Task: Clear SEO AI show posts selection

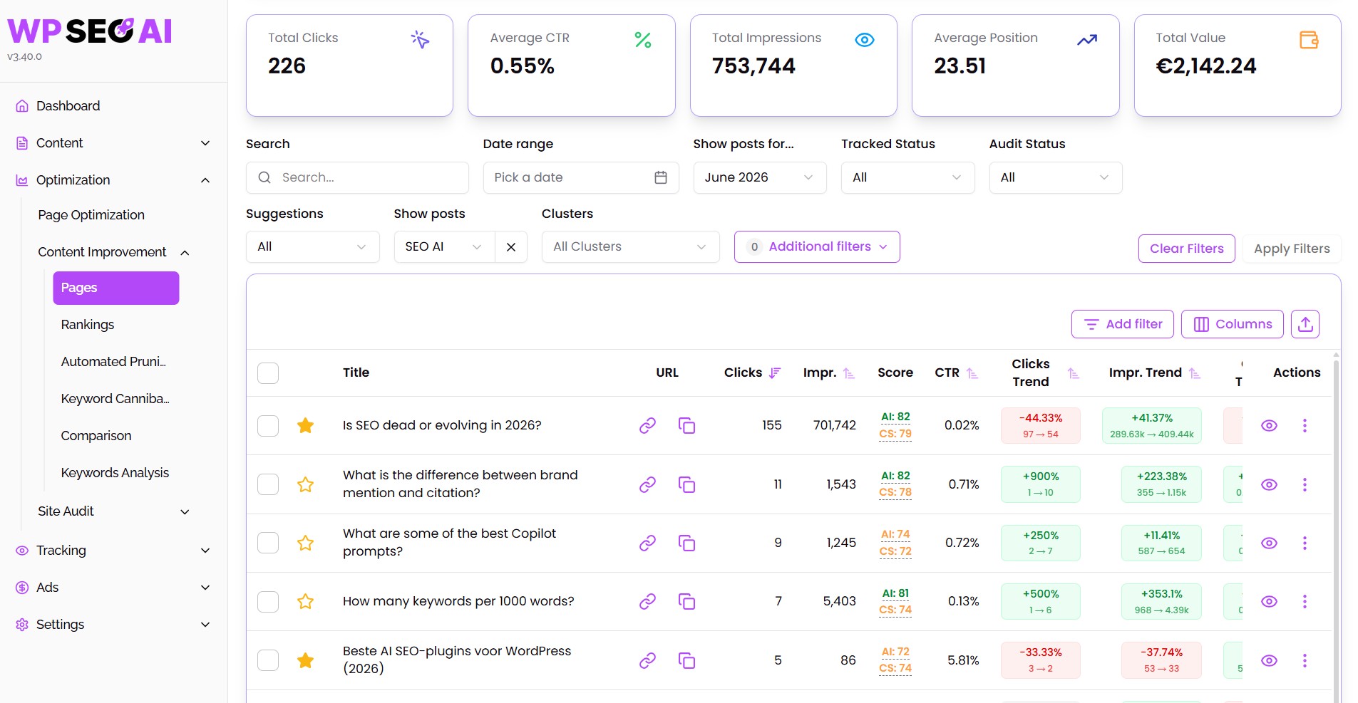Action: coord(511,247)
